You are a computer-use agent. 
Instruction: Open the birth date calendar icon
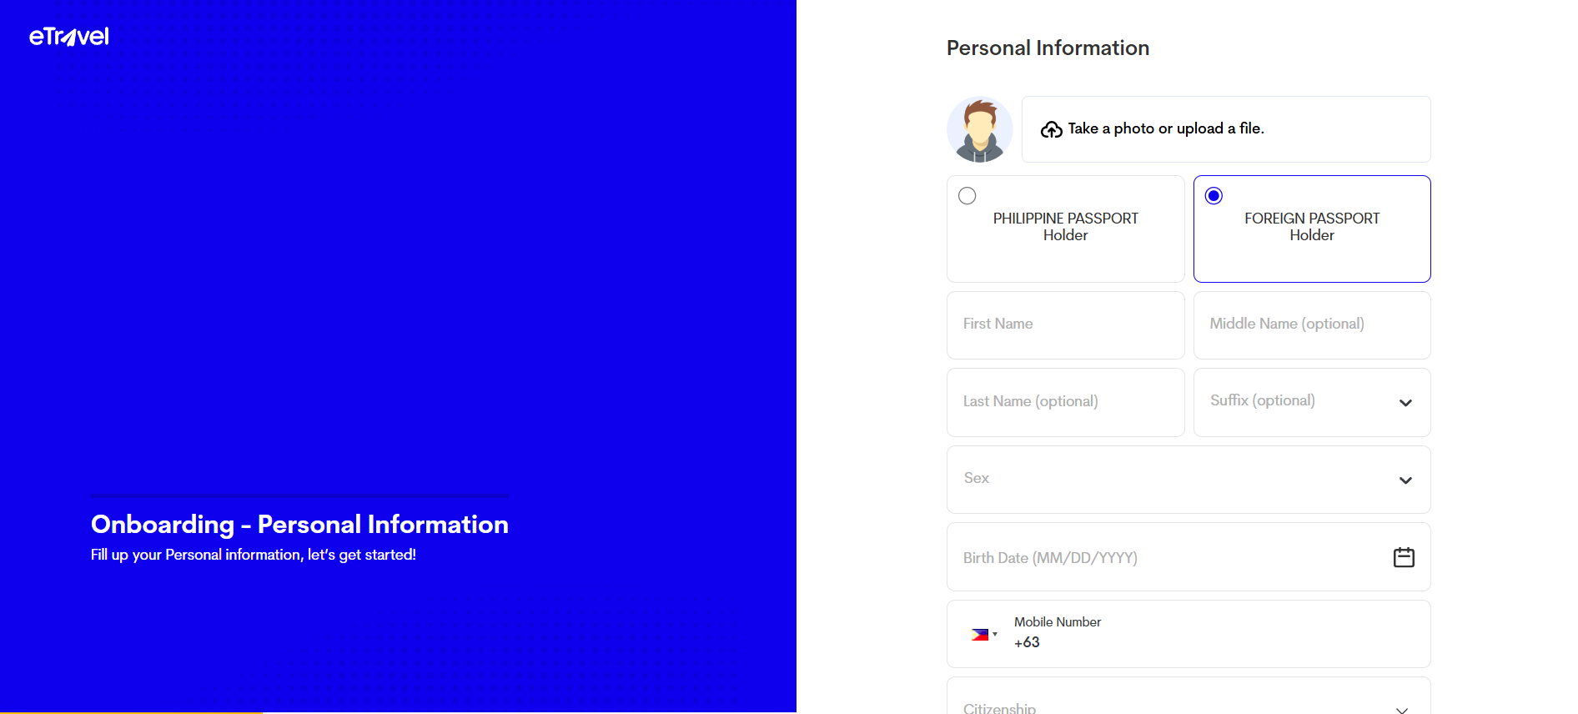[1404, 557]
